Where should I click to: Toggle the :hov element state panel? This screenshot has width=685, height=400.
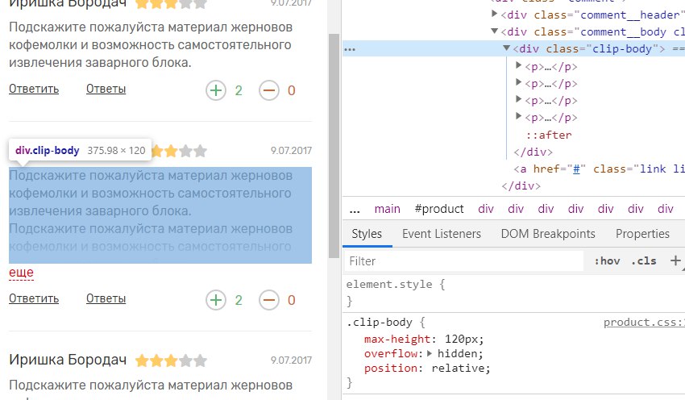[607, 261]
